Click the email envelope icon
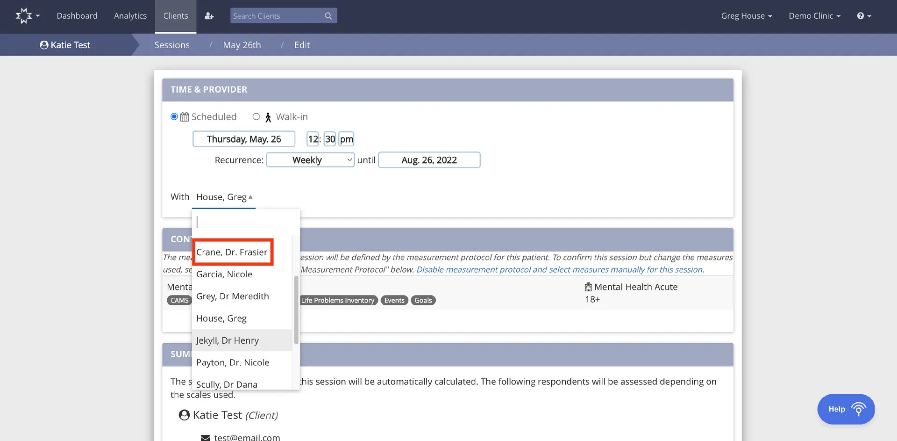897x441 pixels. 205,438
